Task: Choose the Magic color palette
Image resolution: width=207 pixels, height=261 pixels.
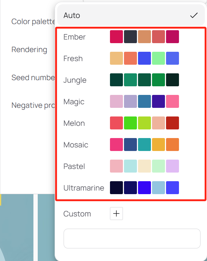Action: tap(131, 101)
